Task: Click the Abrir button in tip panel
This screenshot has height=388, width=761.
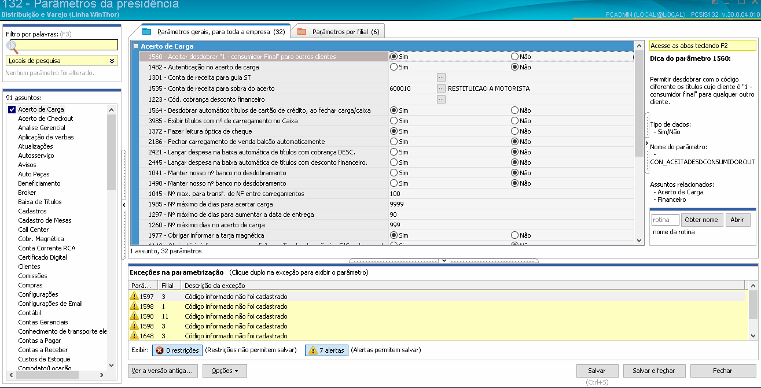Action: [737, 220]
